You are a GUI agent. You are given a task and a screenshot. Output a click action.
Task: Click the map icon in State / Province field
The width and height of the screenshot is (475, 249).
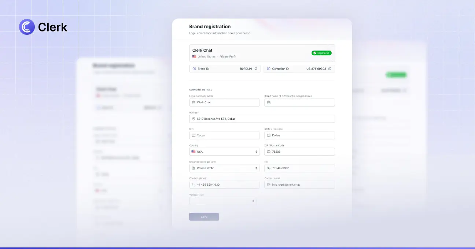click(x=269, y=135)
